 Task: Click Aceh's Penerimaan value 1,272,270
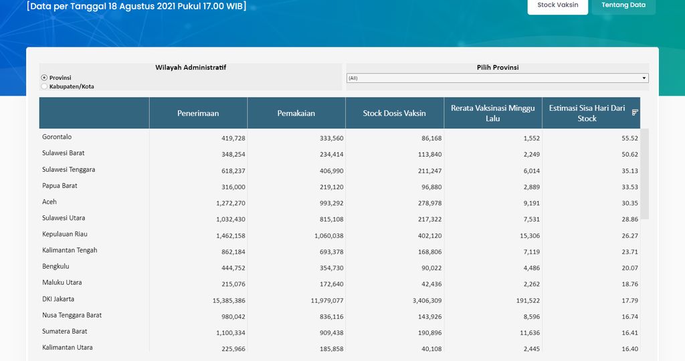click(231, 203)
